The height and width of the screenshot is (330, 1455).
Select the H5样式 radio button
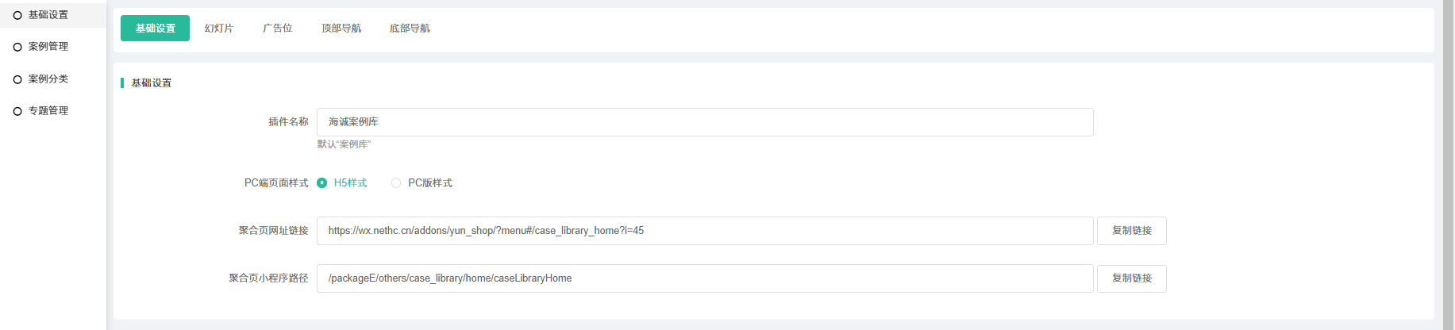coord(322,183)
